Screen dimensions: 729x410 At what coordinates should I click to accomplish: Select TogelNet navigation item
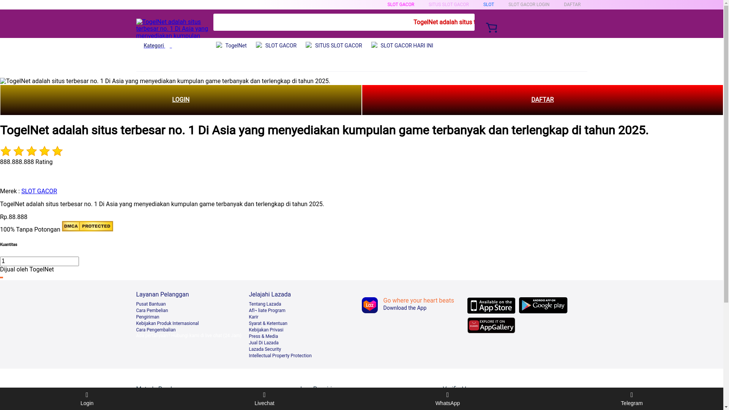(231, 46)
